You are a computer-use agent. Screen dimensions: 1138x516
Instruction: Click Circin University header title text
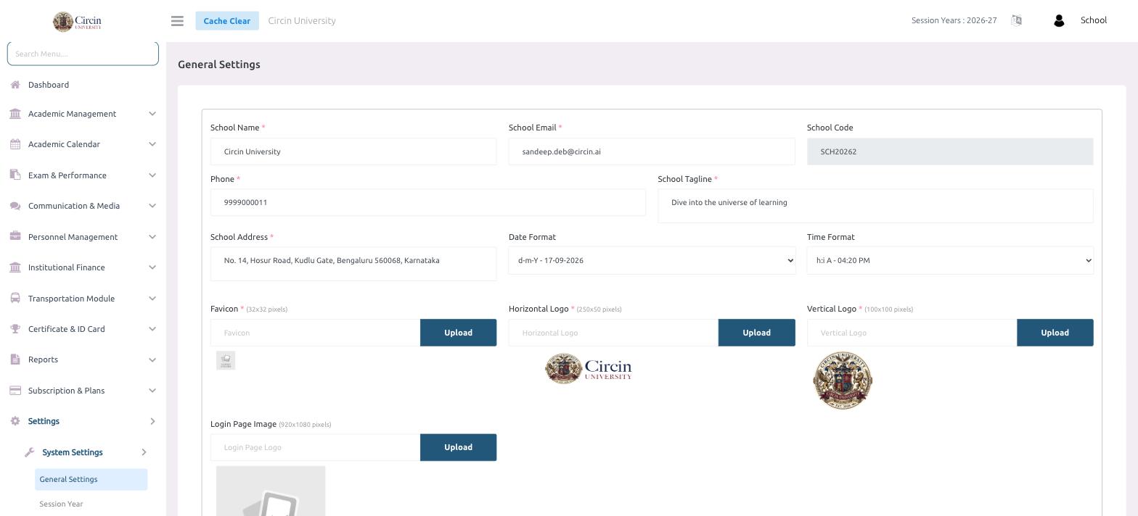(302, 20)
